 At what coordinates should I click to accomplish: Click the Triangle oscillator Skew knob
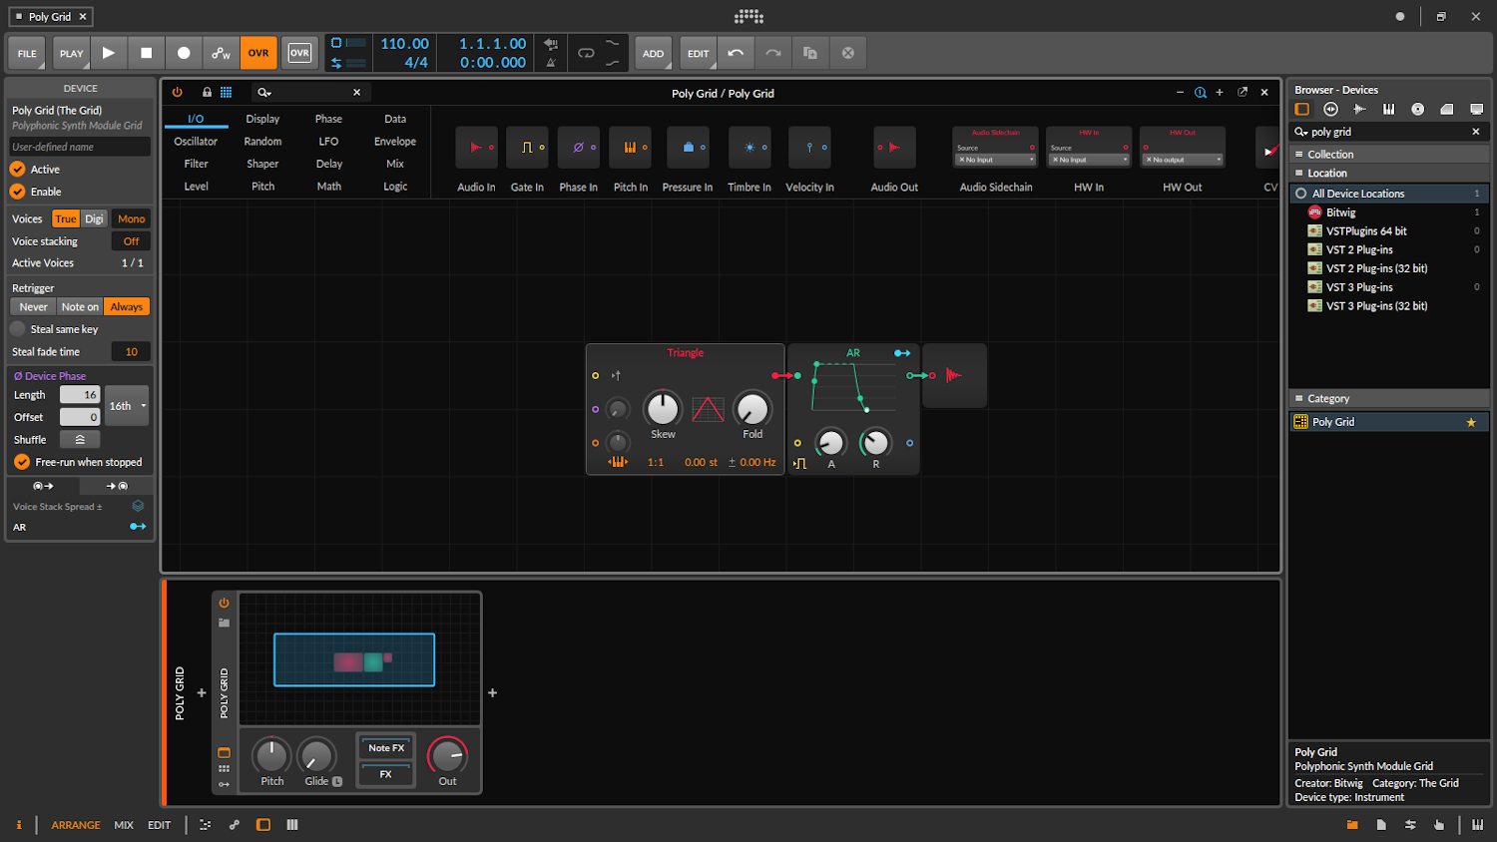[x=663, y=408]
